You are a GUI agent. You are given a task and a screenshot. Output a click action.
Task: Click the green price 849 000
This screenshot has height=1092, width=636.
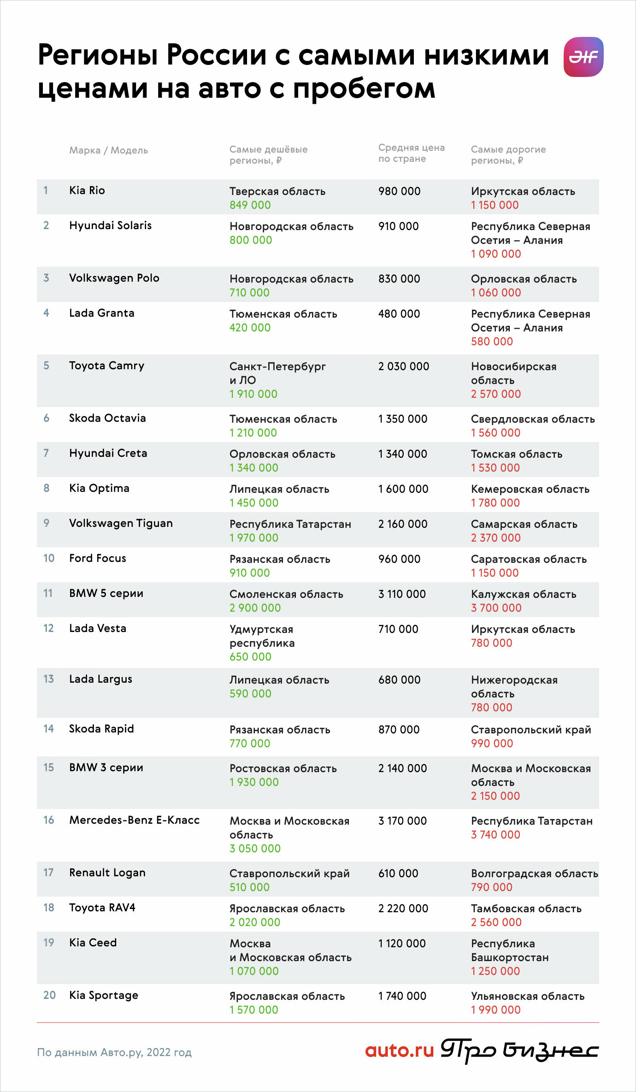click(x=250, y=205)
